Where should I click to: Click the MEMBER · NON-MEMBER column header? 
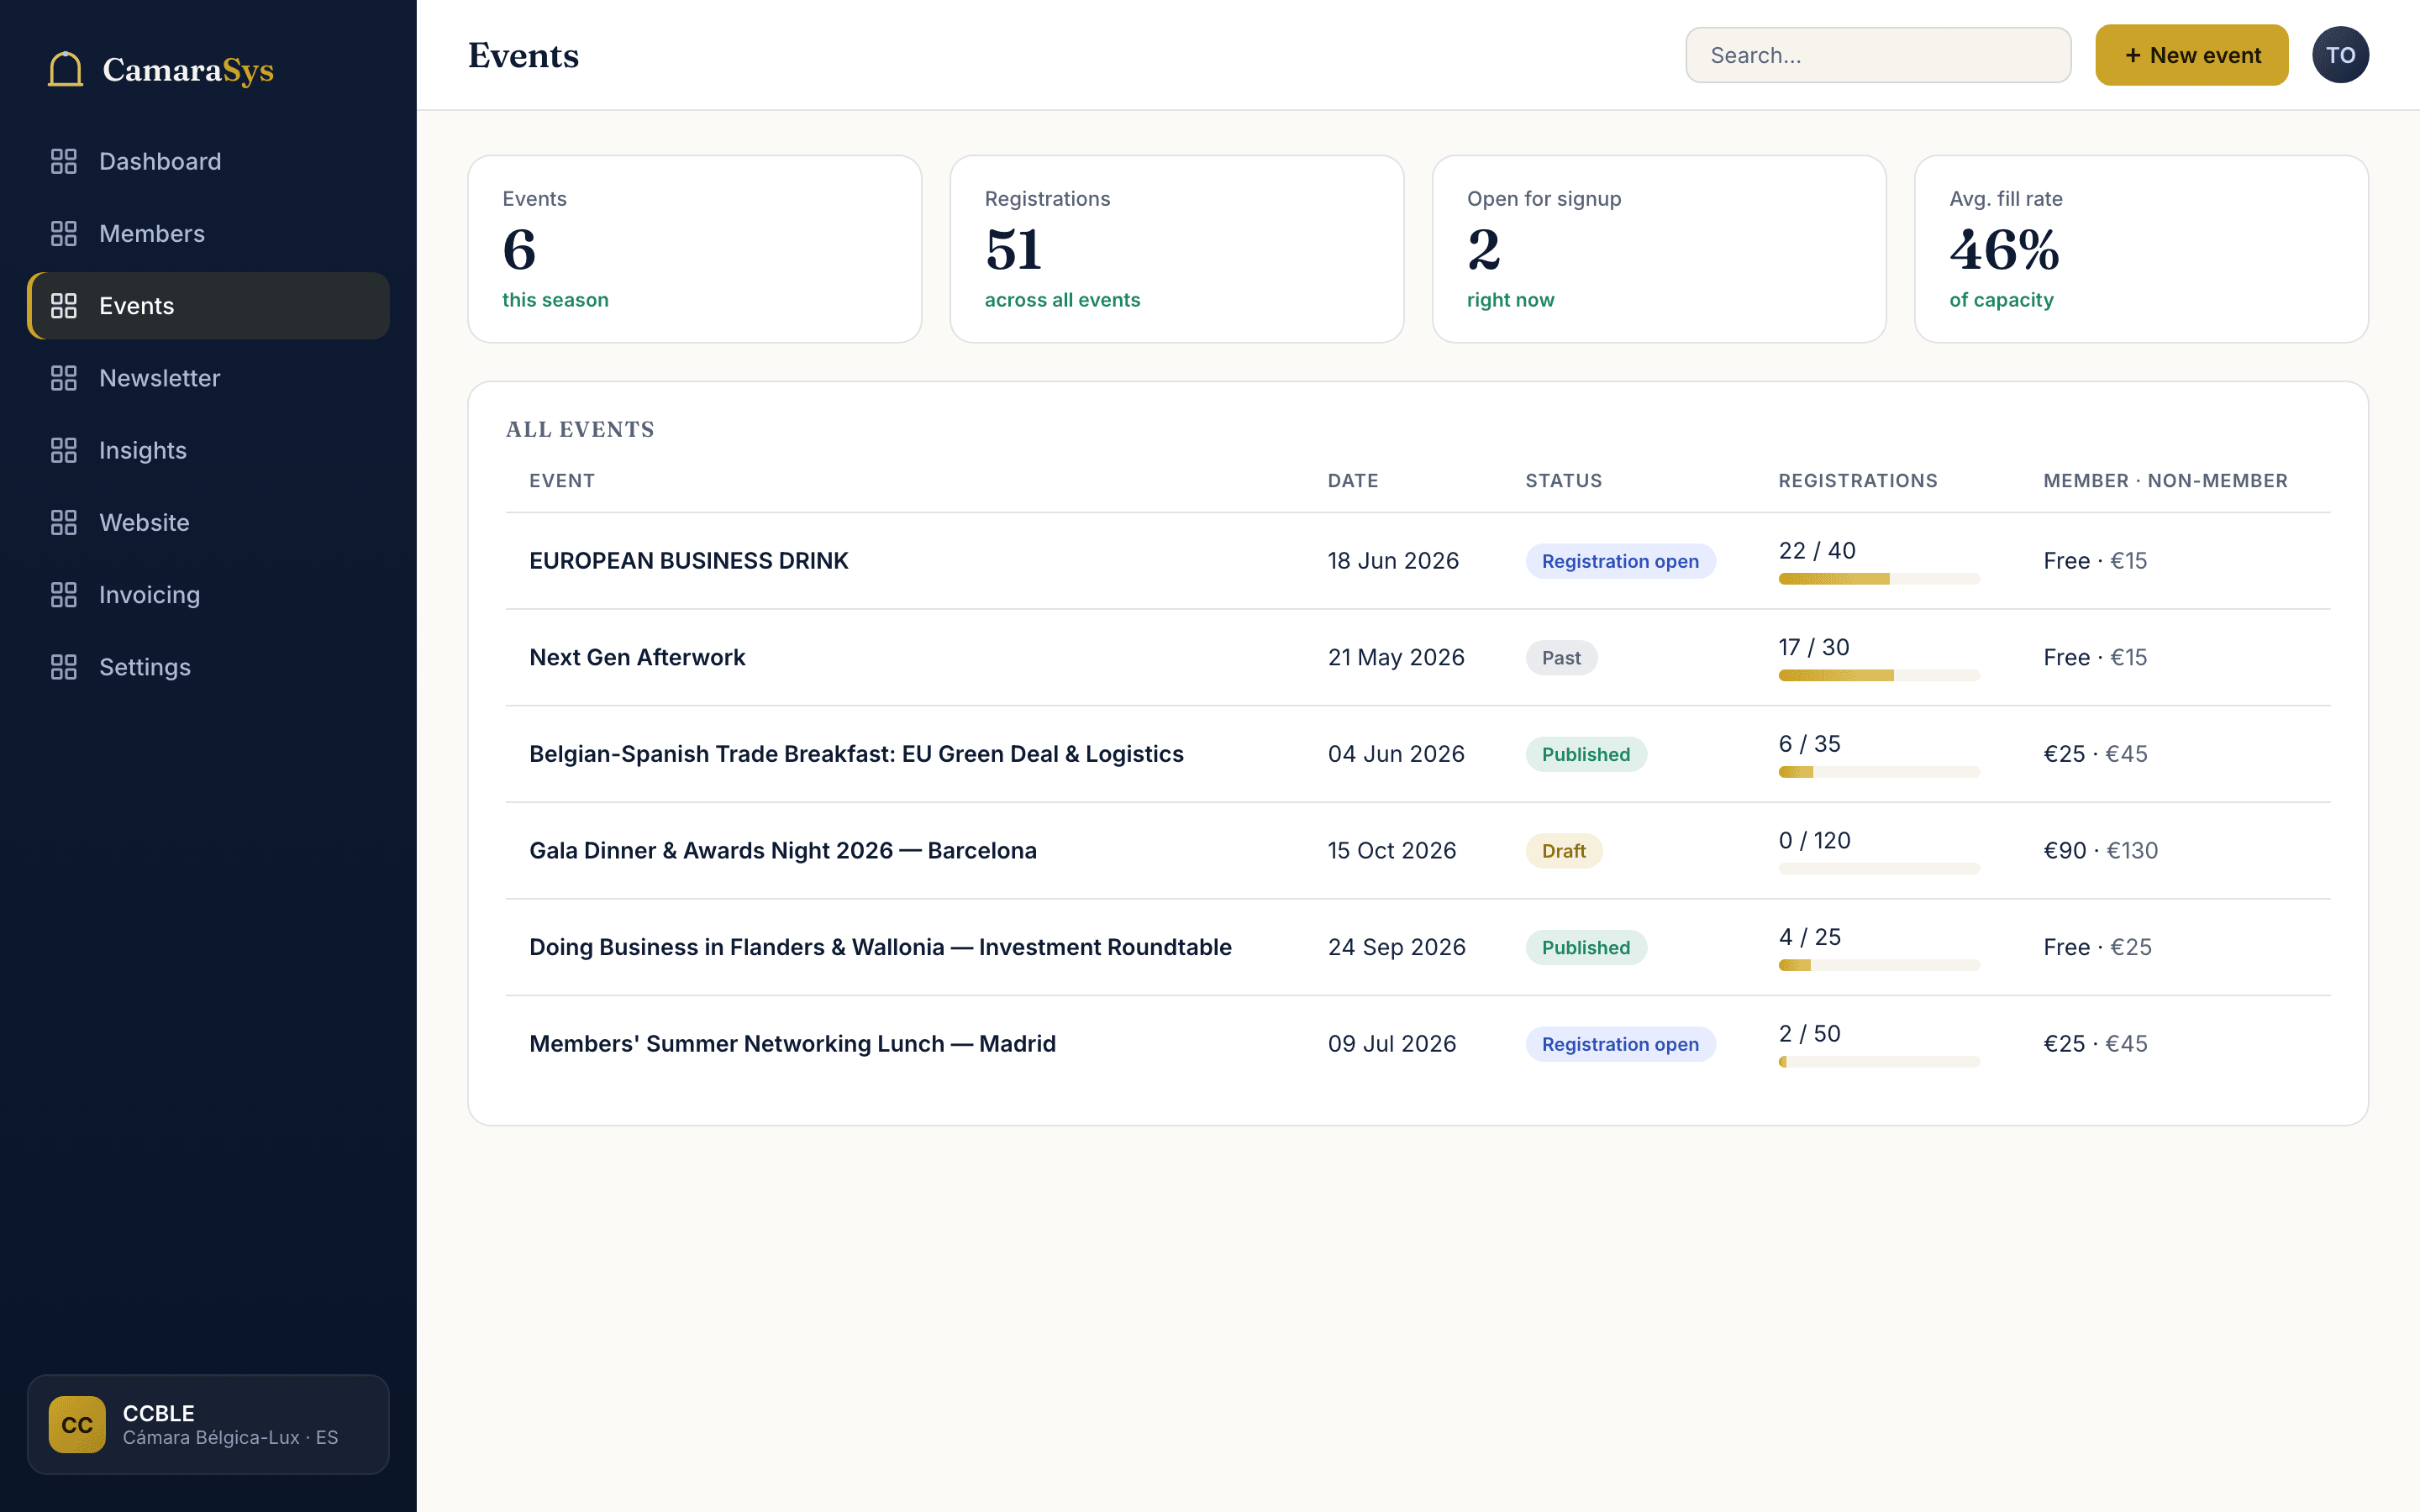pos(2165,480)
